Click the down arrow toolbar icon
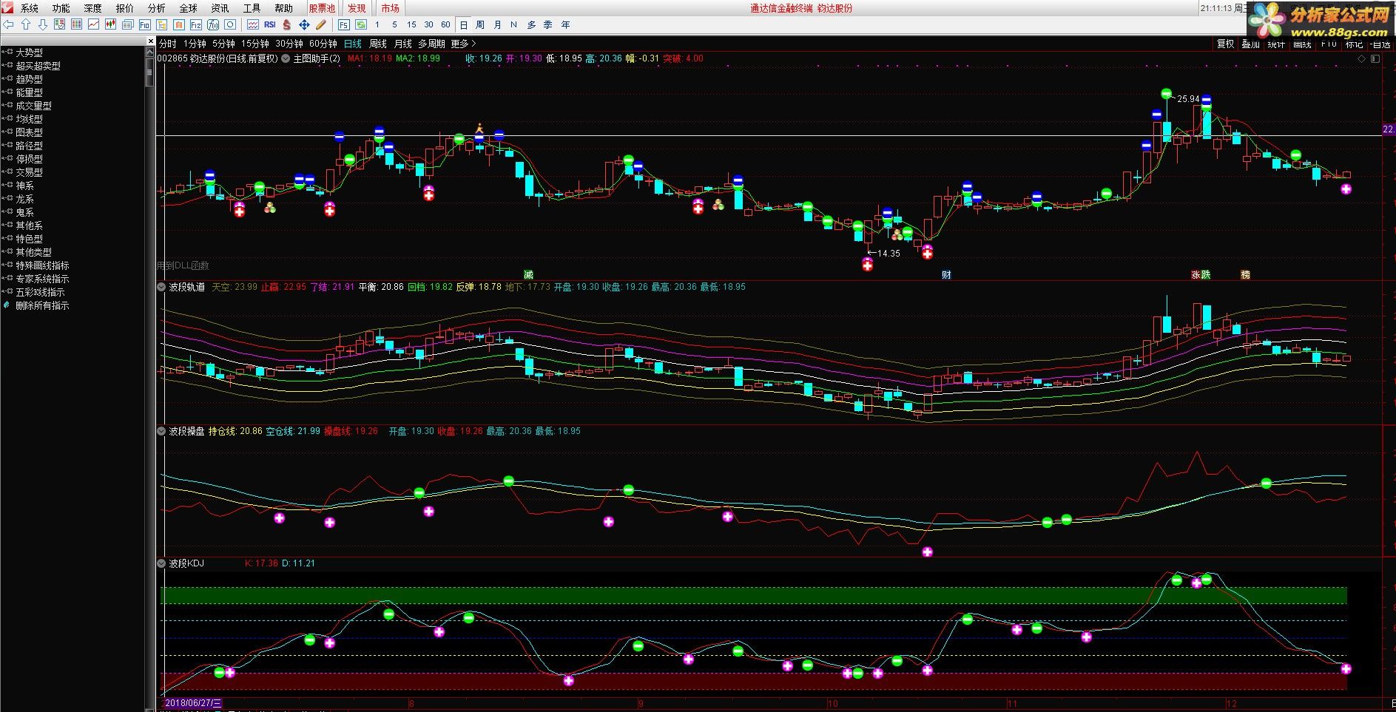This screenshot has height=712, width=1396. (x=42, y=24)
